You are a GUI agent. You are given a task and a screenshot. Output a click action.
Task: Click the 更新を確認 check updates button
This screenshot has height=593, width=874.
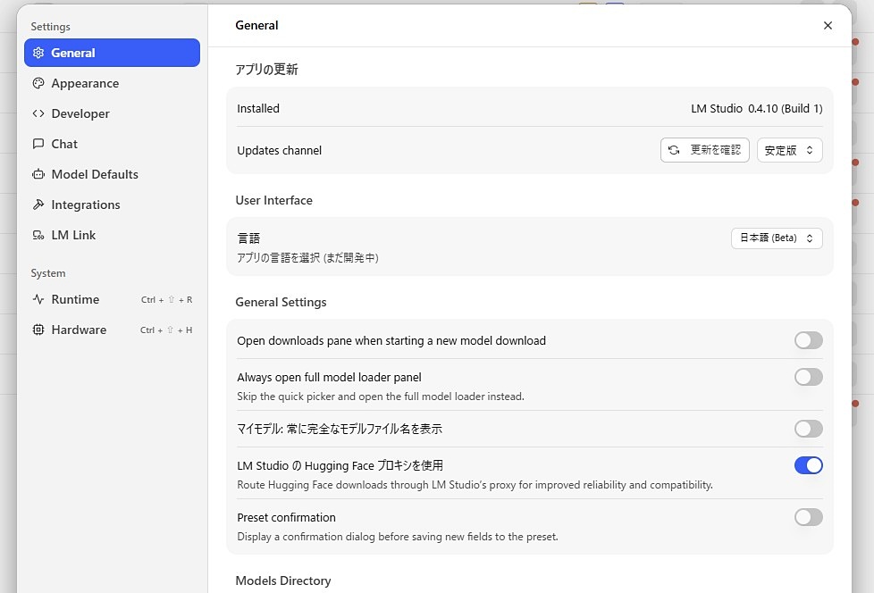(704, 150)
